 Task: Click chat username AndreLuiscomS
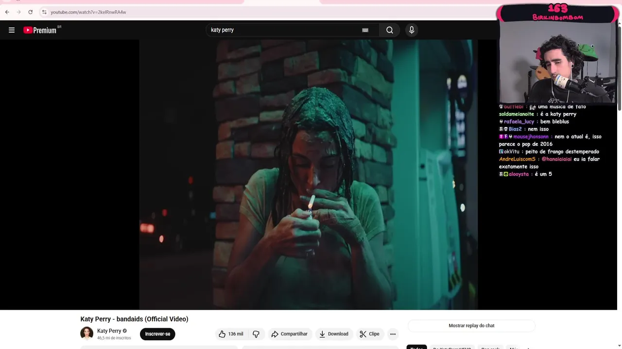point(517,159)
